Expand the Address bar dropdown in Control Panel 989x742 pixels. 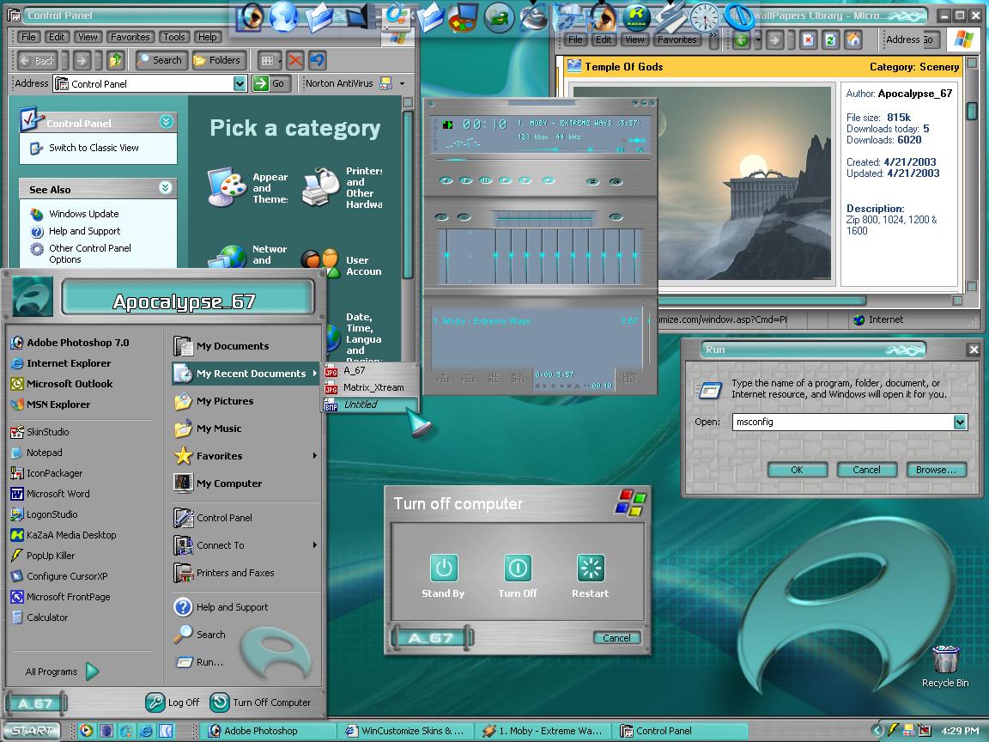(239, 83)
